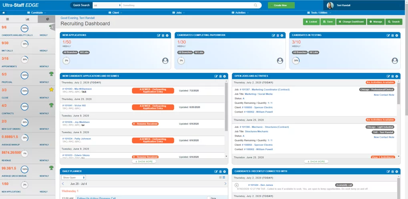Viewport: 408px width, 199px height.
Task: Open the Jobs menu
Action: 179,12
